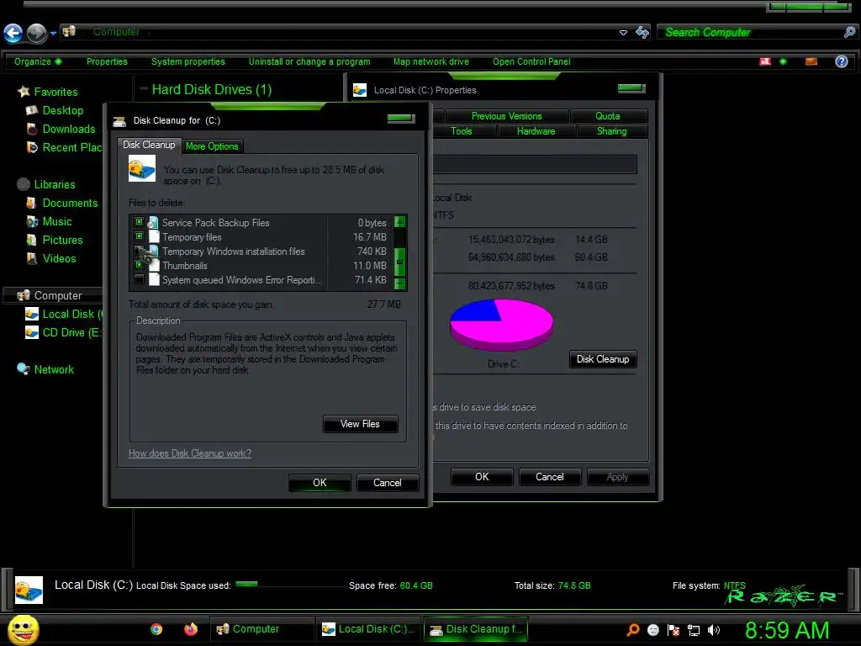This screenshot has height=646, width=861.
Task: Open System properties from toolbar
Action: coord(188,61)
